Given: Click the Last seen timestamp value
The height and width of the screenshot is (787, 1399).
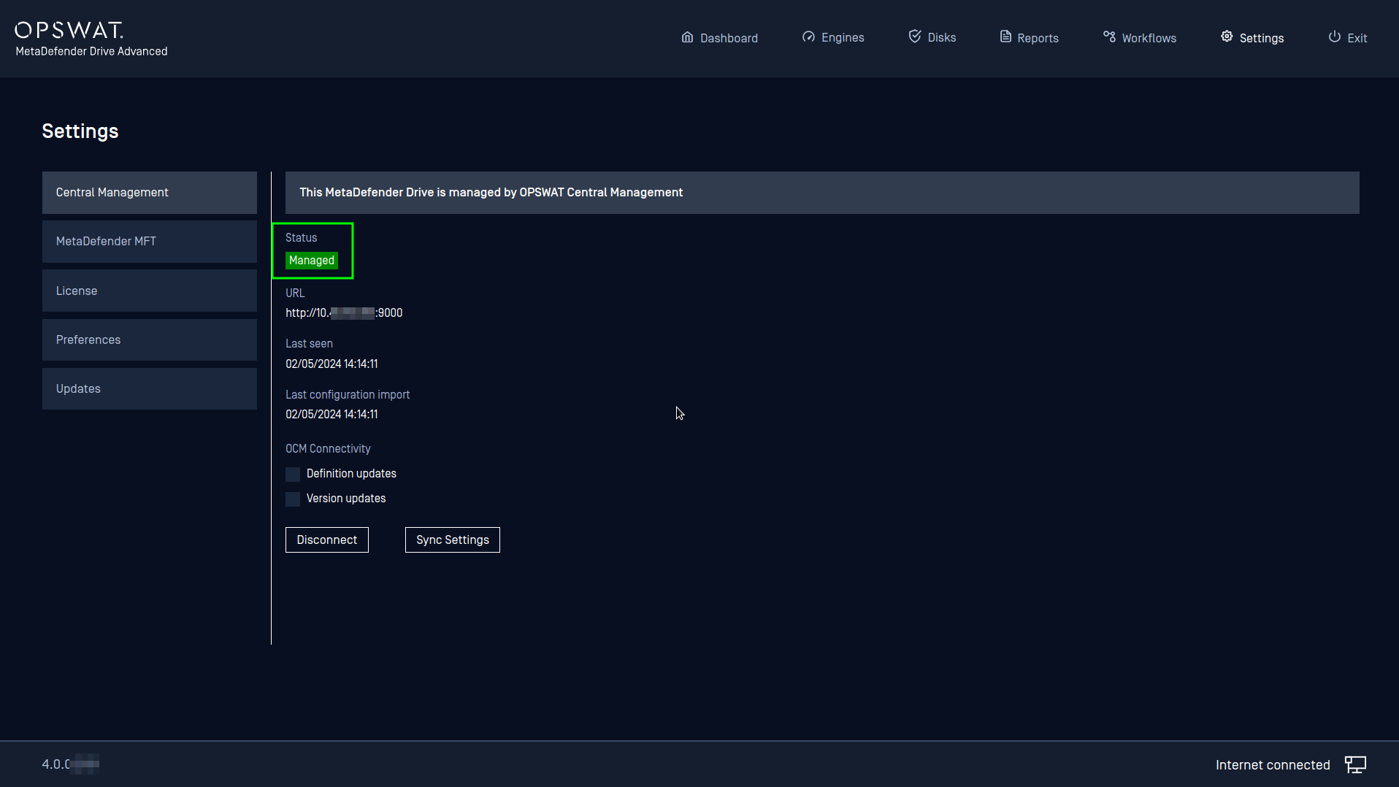Looking at the screenshot, I should [331, 364].
